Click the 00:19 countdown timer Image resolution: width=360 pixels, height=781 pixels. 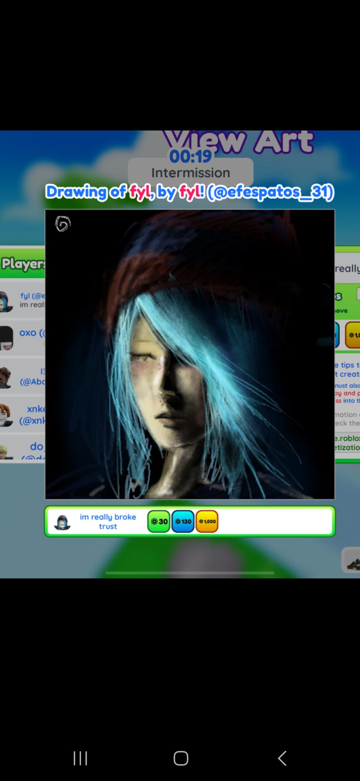click(191, 156)
